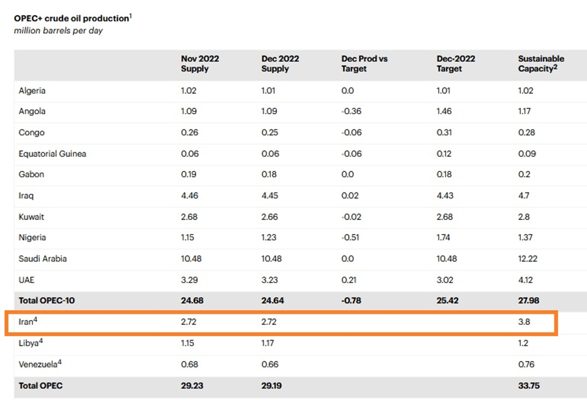Select the Equatorial Guinea row label

52,154
